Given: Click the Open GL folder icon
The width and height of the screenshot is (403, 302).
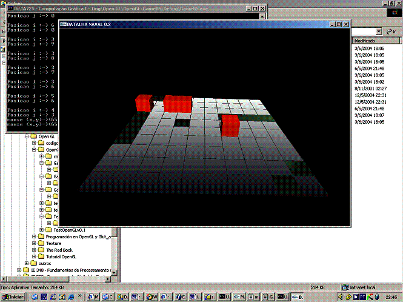Looking at the screenshot, I should coord(33,136).
